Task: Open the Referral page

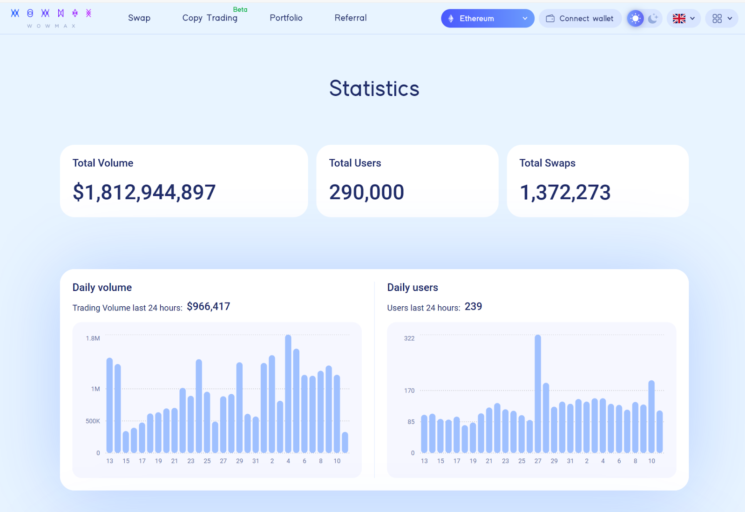Action: click(350, 18)
